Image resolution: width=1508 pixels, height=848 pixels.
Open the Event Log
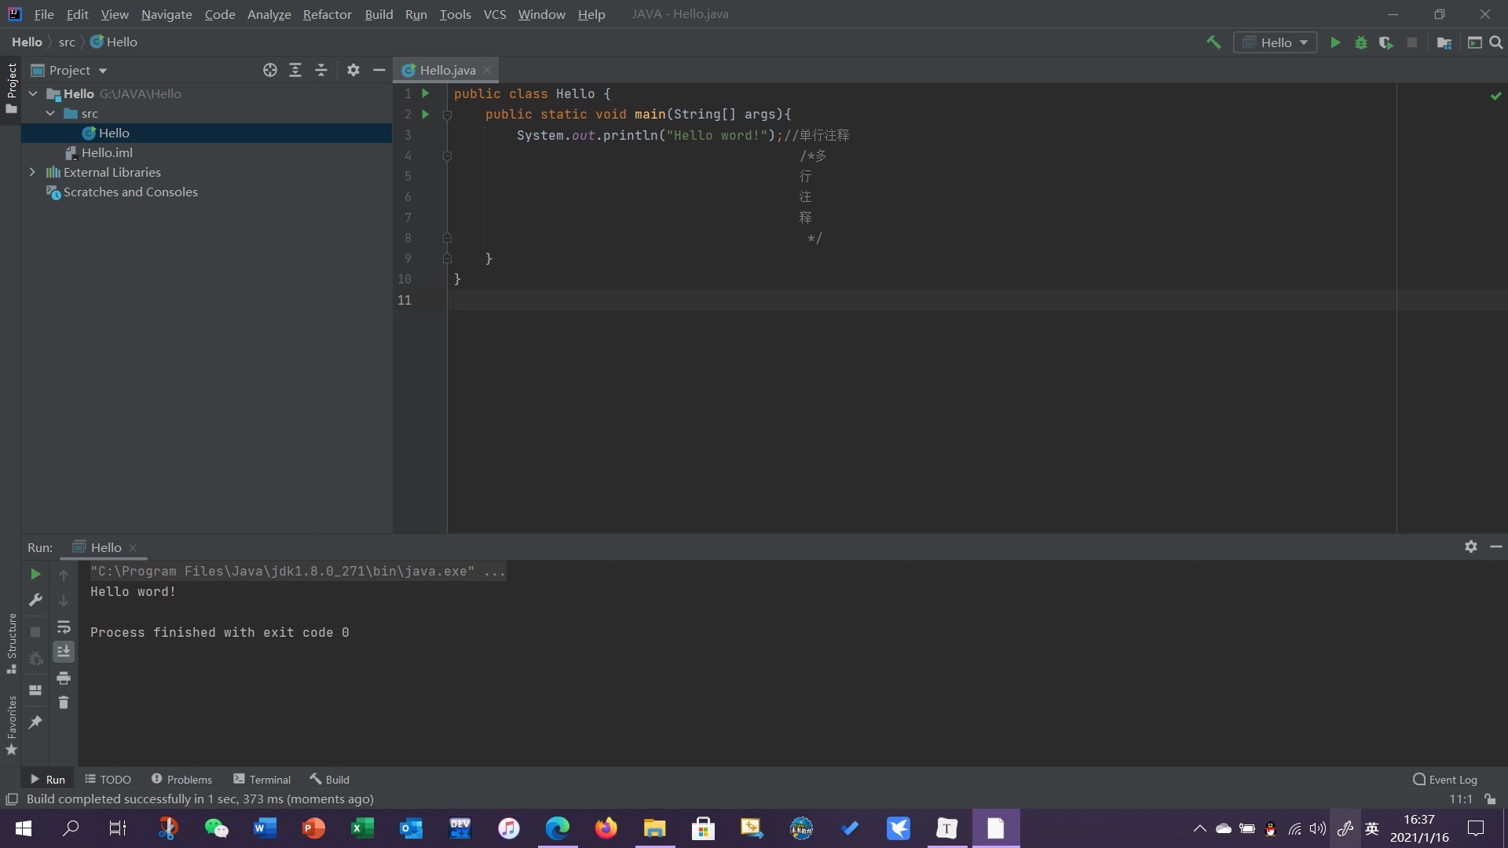1444,779
